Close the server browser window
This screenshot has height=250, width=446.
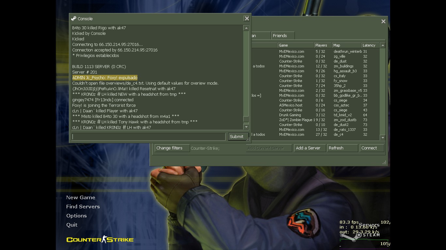coord(383,21)
